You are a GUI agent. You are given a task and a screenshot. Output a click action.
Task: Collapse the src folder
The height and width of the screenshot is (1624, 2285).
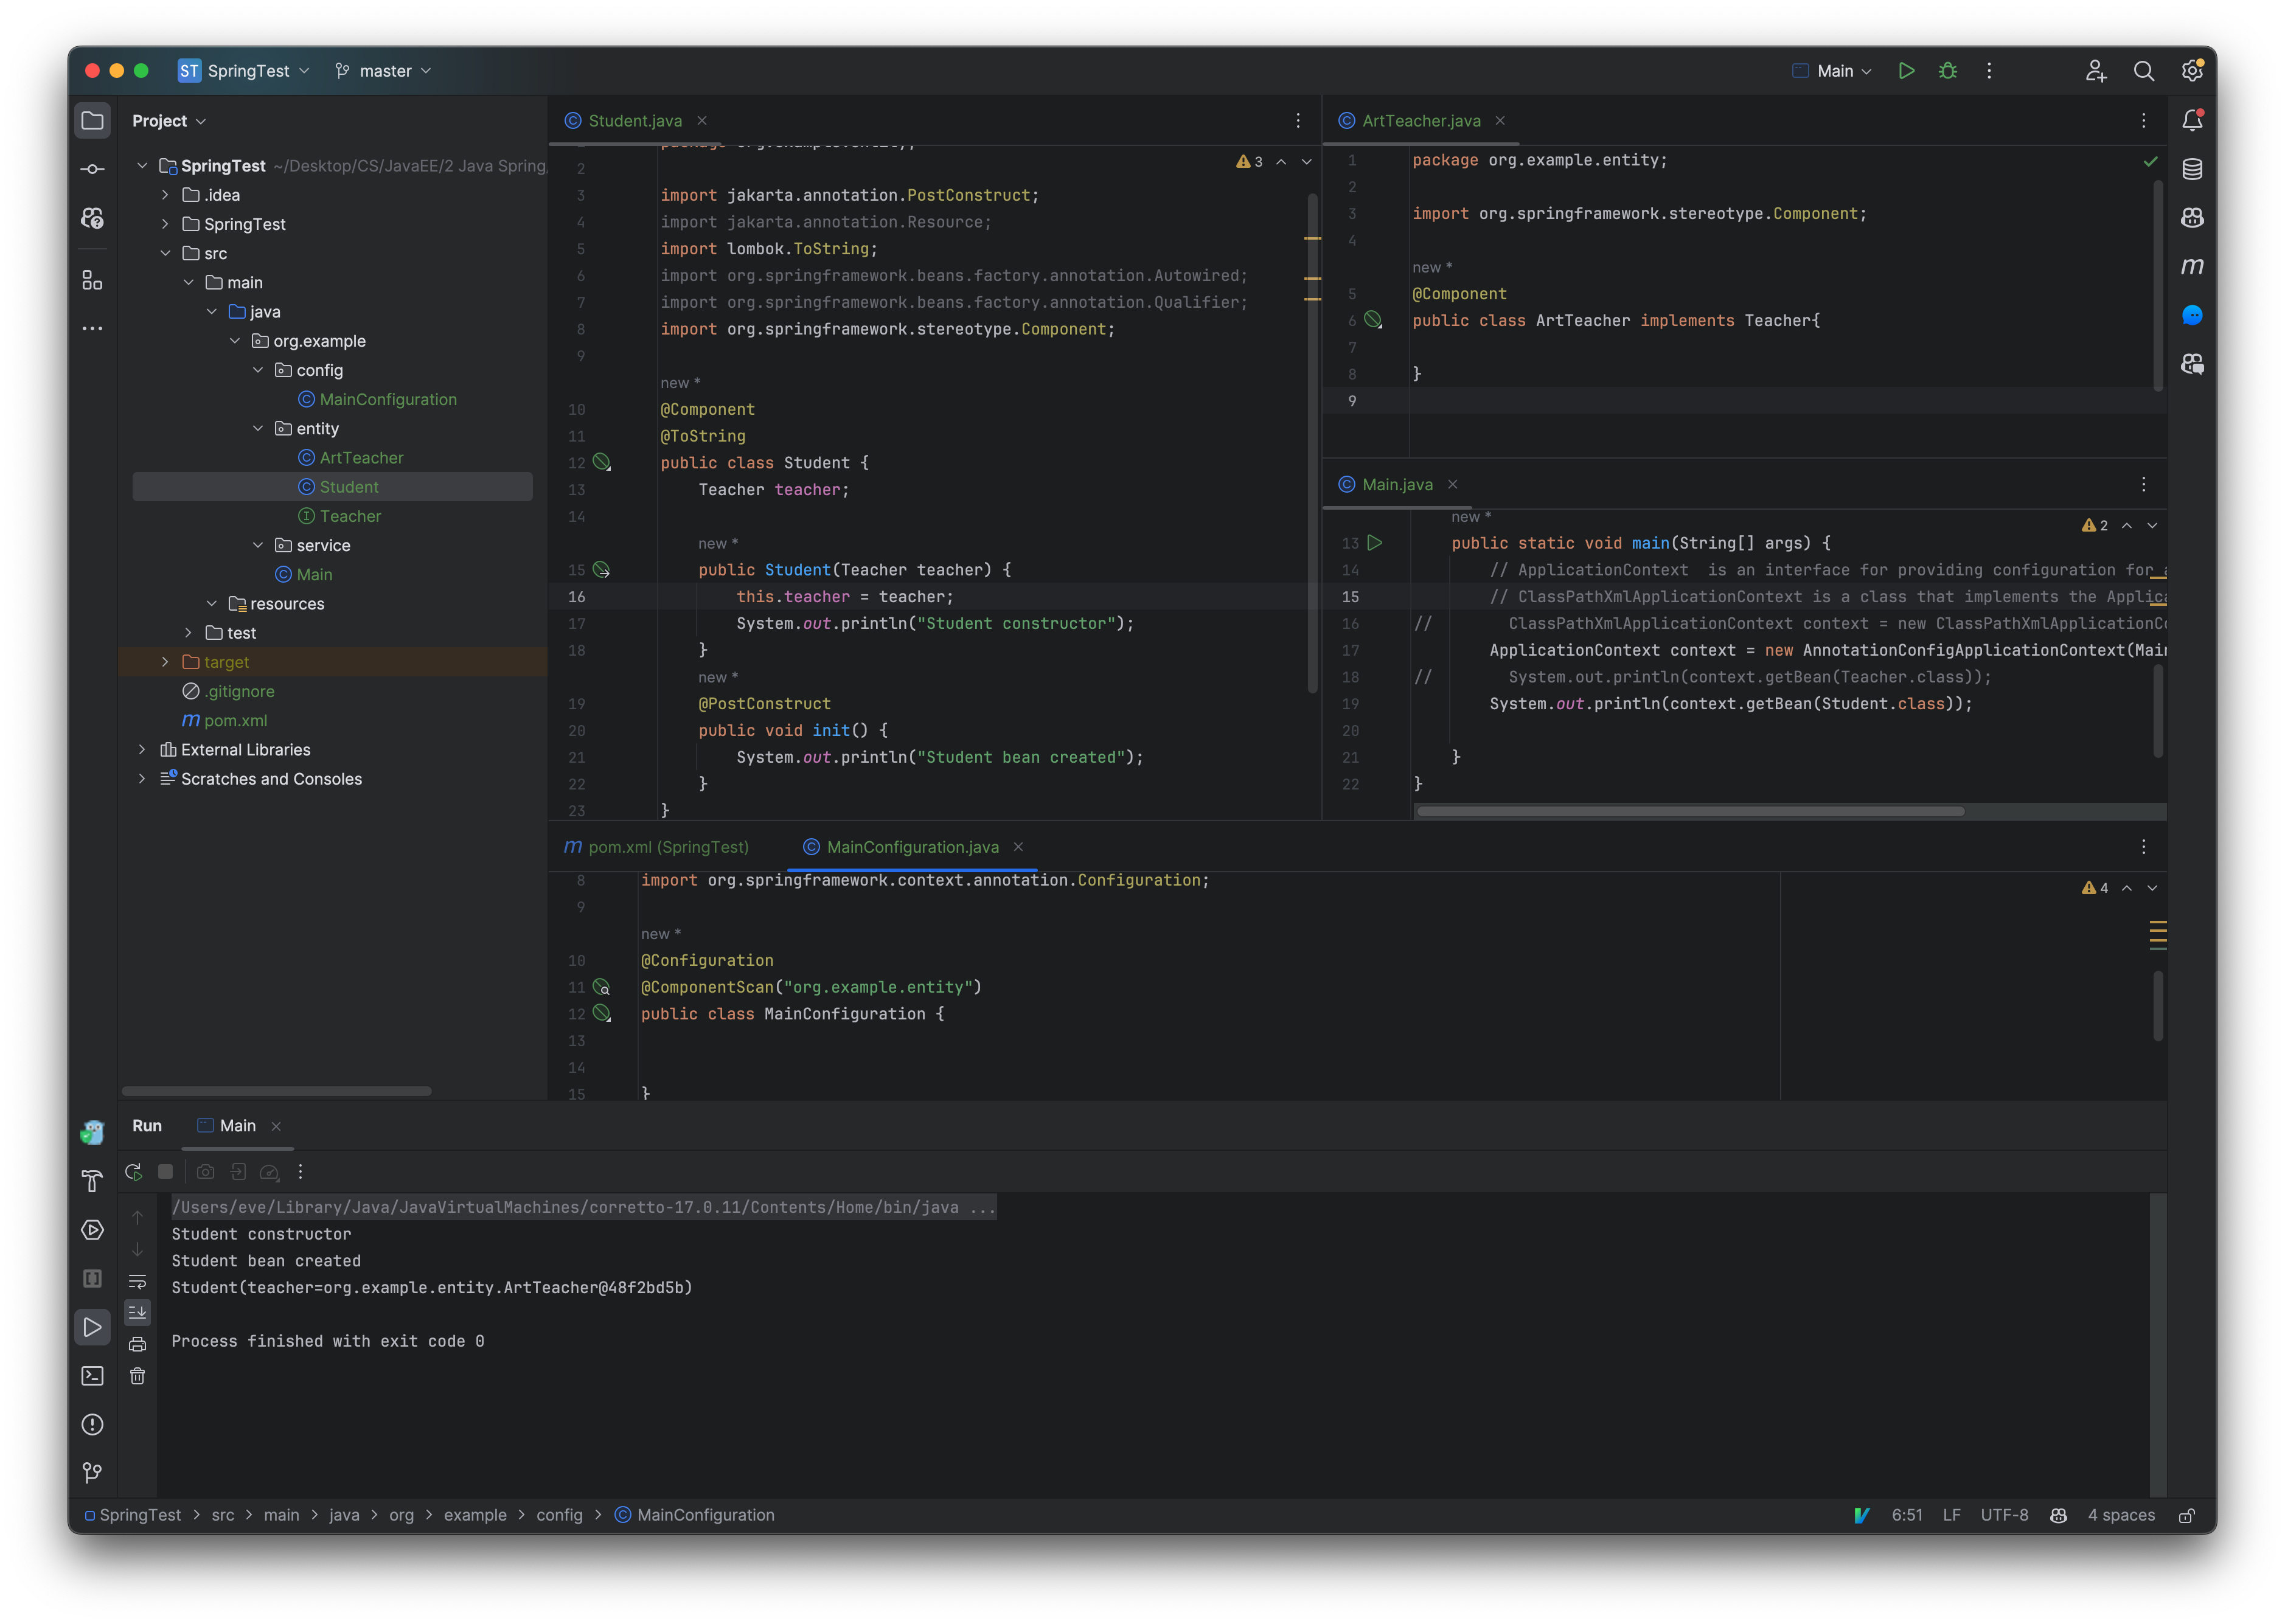(x=166, y=253)
